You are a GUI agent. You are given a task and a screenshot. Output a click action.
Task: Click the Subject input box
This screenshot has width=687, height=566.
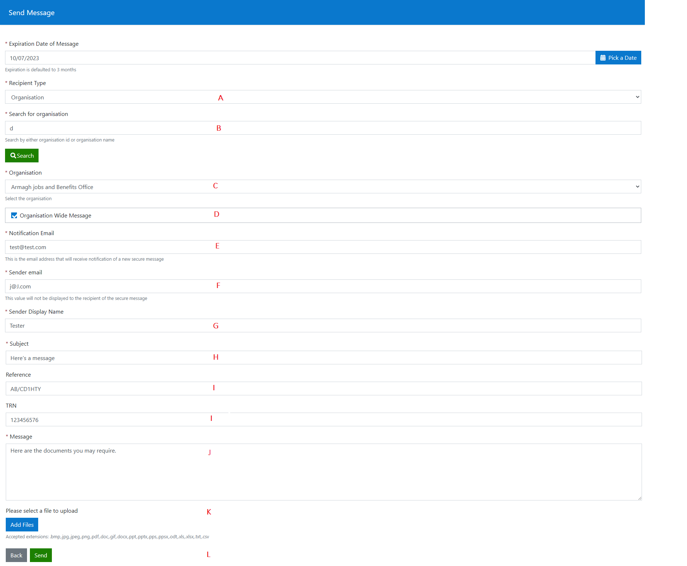coord(324,358)
